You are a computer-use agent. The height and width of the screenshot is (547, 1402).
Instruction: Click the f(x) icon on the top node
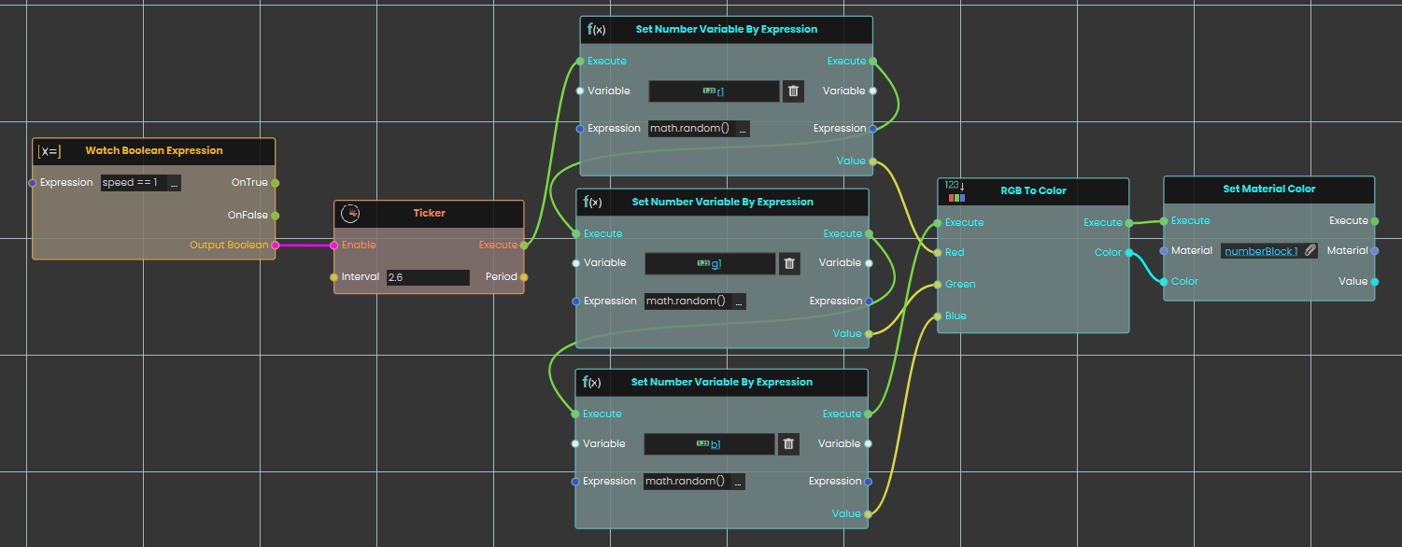click(596, 29)
